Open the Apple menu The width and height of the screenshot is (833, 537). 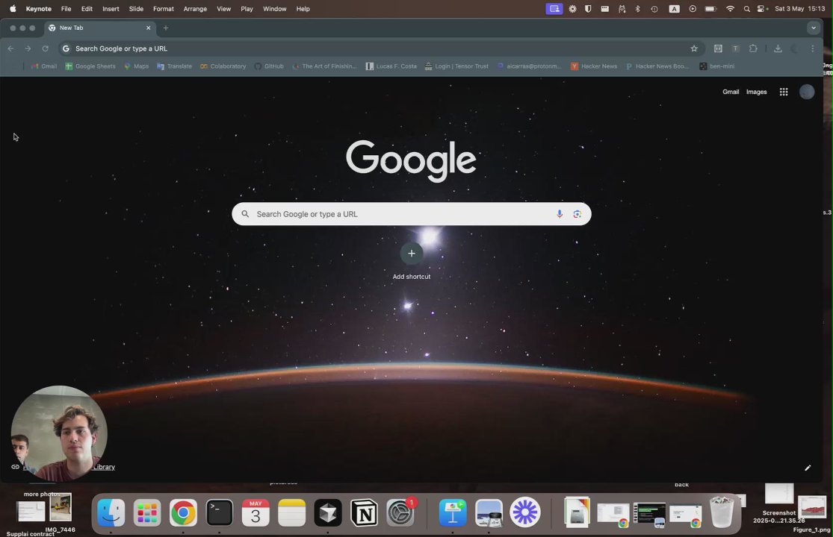pyautogui.click(x=13, y=8)
